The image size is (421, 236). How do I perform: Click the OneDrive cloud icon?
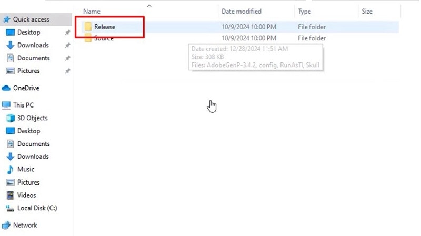click(x=6, y=88)
